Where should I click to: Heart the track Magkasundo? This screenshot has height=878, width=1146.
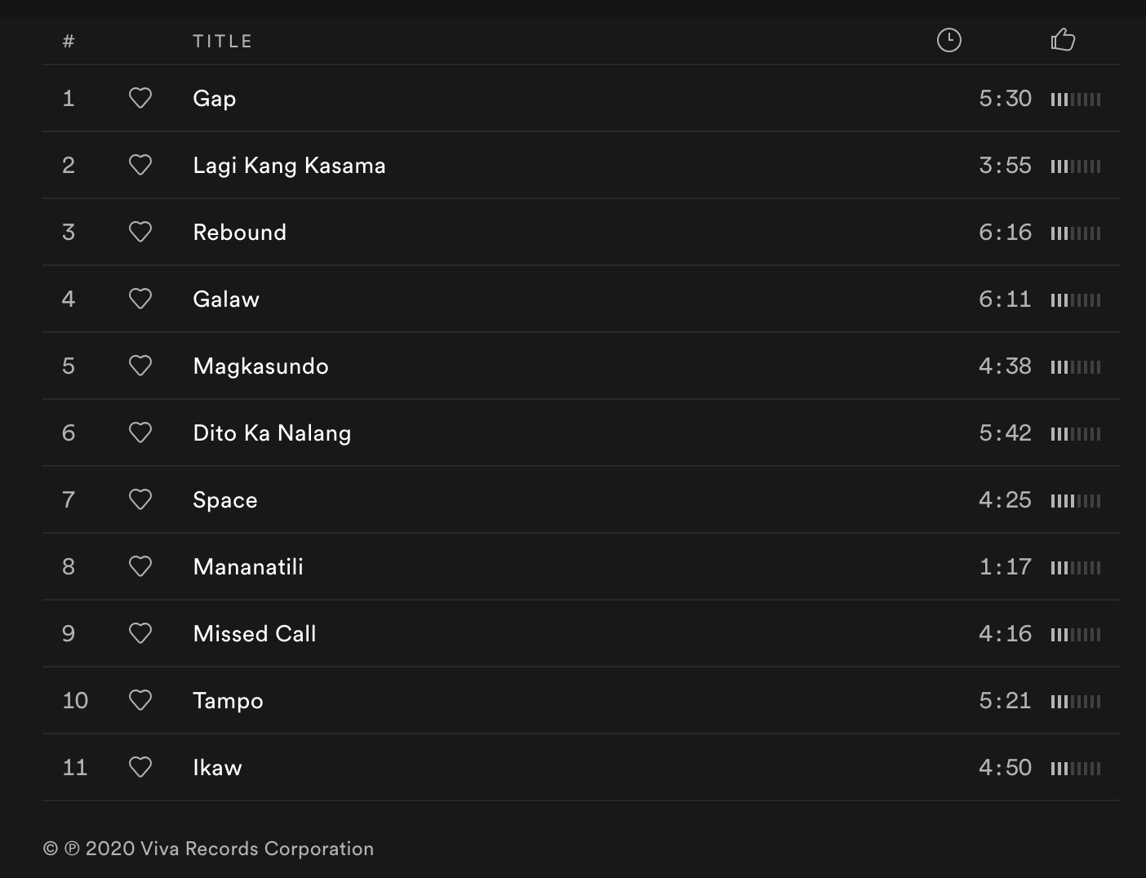coord(140,366)
